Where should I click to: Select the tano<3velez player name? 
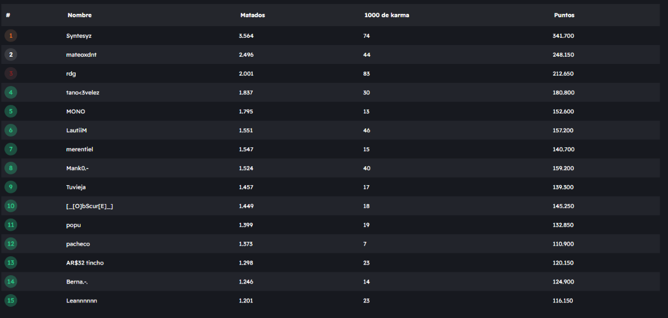pos(82,92)
